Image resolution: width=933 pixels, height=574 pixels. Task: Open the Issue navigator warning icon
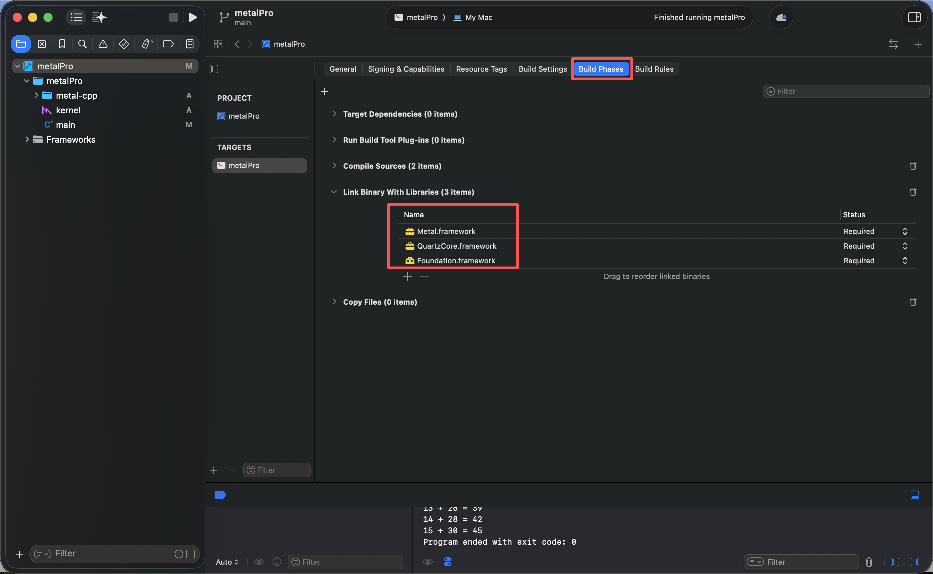point(103,44)
